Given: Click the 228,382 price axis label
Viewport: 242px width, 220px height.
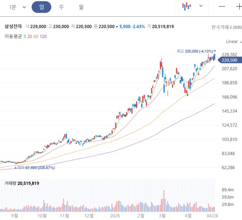Looking at the screenshot, I should [229, 54].
